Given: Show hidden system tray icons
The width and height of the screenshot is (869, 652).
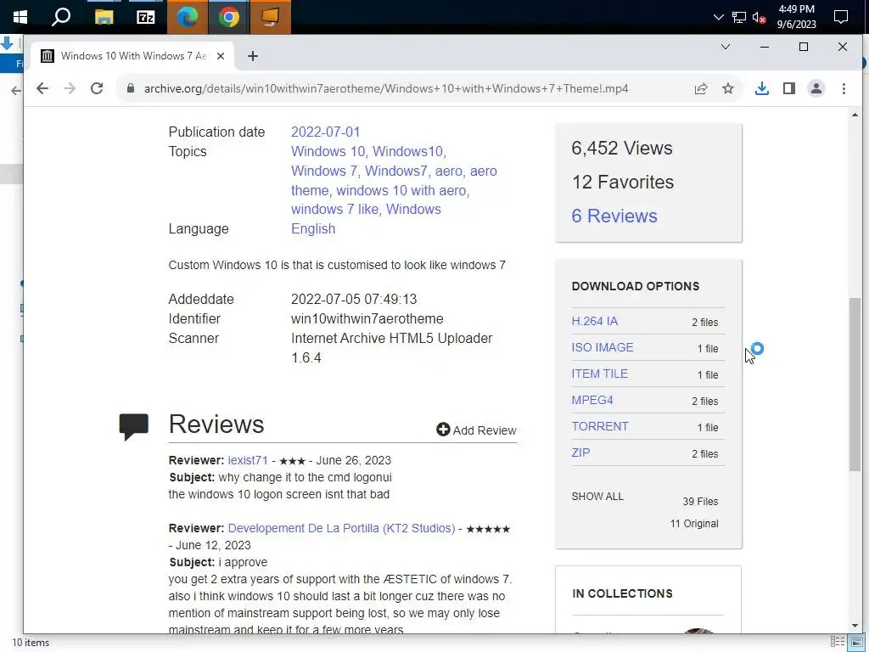Looking at the screenshot, I should click(718, 17).
